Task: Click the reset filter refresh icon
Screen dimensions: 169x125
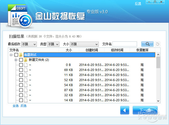Action: coord(157,44)
